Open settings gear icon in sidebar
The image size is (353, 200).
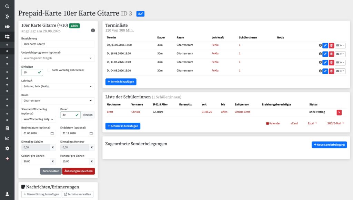[x=7, y=148]
